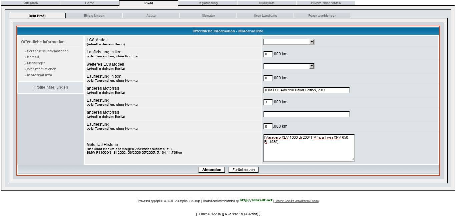The height and width of the screenshot is (217, 457).
Task: Open Private Nachrichten tab
Action: [326, 3]
